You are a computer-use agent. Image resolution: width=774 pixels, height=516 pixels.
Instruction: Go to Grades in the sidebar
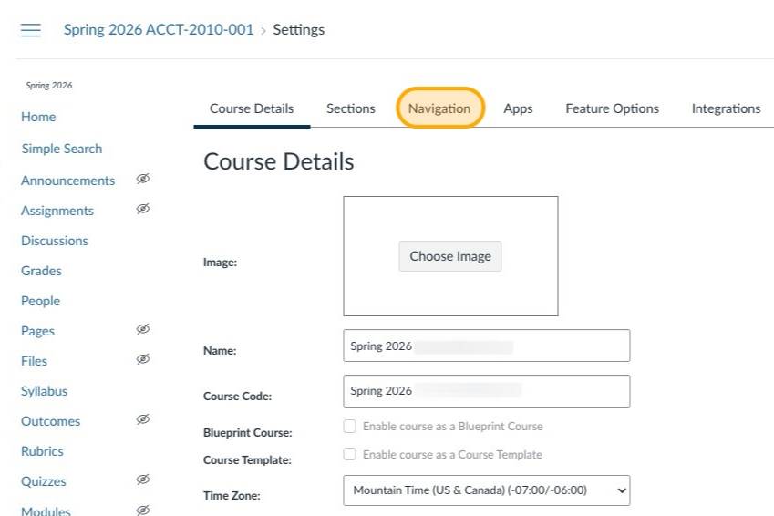click(42, 271)
